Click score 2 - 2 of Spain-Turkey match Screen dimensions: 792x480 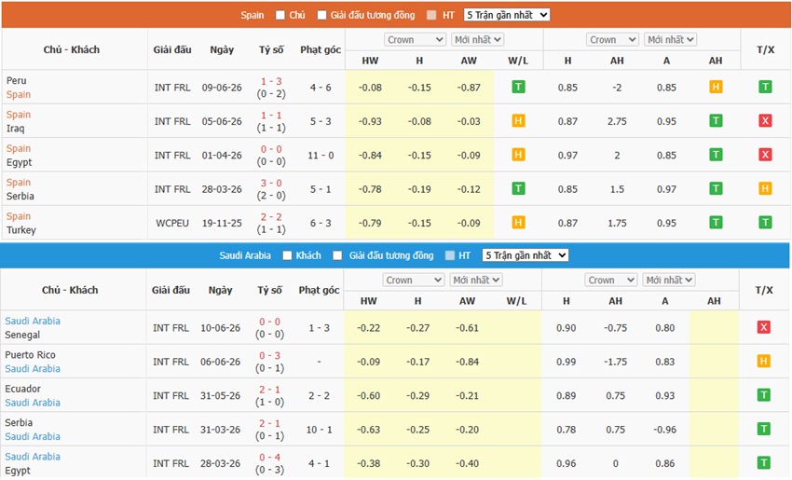click(x=271, y=217)
